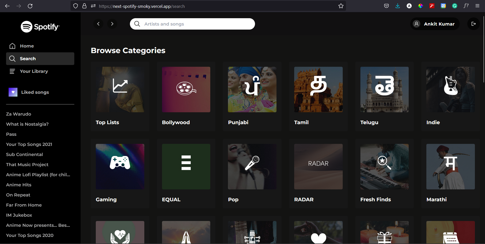Screen dimensions: 485x244
Task: Open That Music Project playlist
Action: click(x=27, y=165)
